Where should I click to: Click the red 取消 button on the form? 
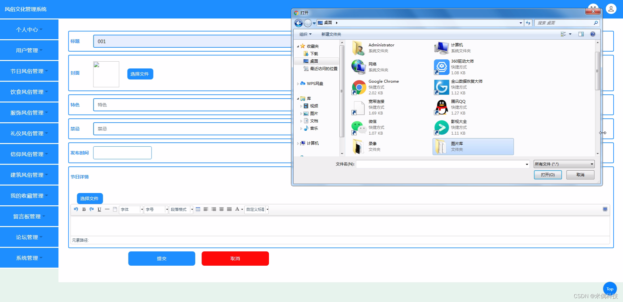click(235, 259)
